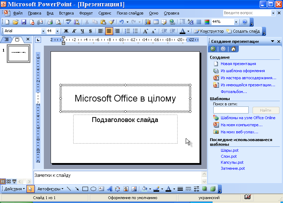This screenshot has width=283, height=203.
Task: Activate the Format Painter brush icon
Action: [111, 22]
